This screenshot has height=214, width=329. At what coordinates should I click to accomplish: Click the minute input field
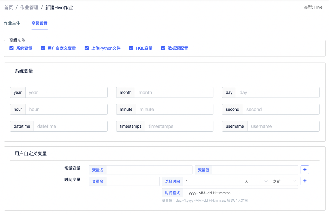click(175, 109)
